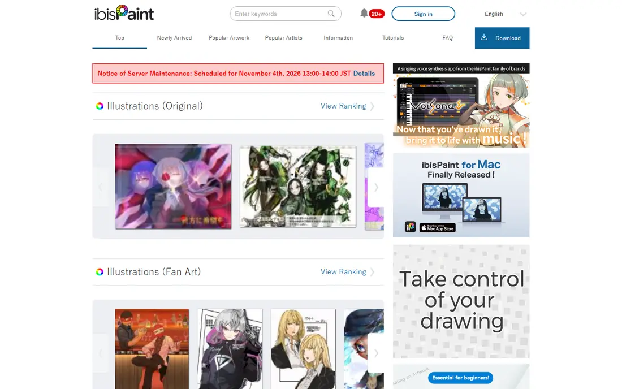The height and width of the screenshot is (389, 622).
Task: Go to Popular Artwork tab
Action: point(229,38)
